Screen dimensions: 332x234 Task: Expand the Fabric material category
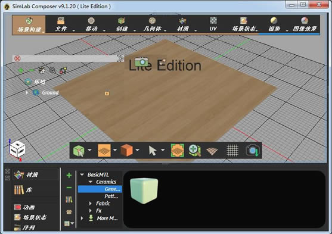[91, 203]
